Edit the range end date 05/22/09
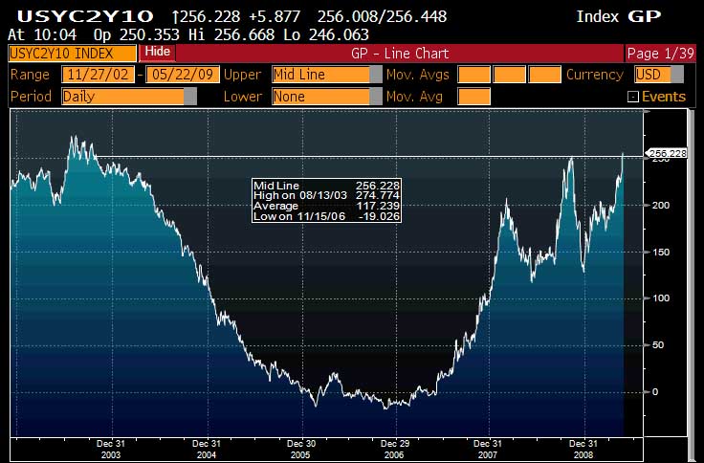The width and height of the screenshot is (704, 463). pyautogui.click(x=183, y=75)
